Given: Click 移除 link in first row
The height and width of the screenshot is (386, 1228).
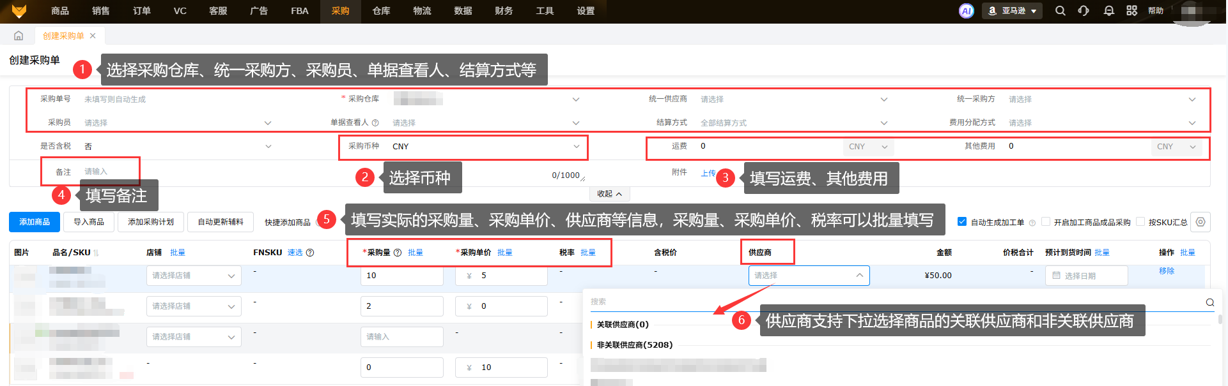Looking at the screenshot, I should pos(1167,271).
